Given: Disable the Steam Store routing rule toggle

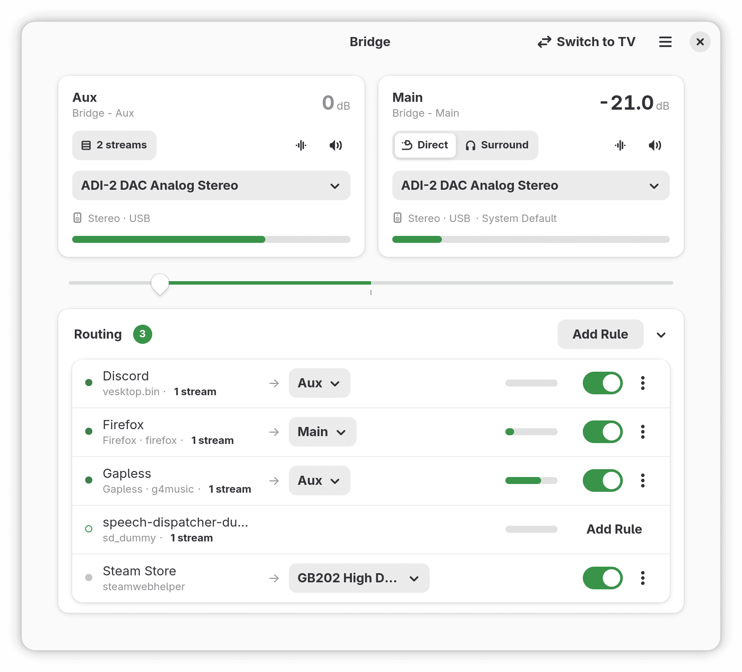Looking at the screenshot, I should (x=603, y=578).
